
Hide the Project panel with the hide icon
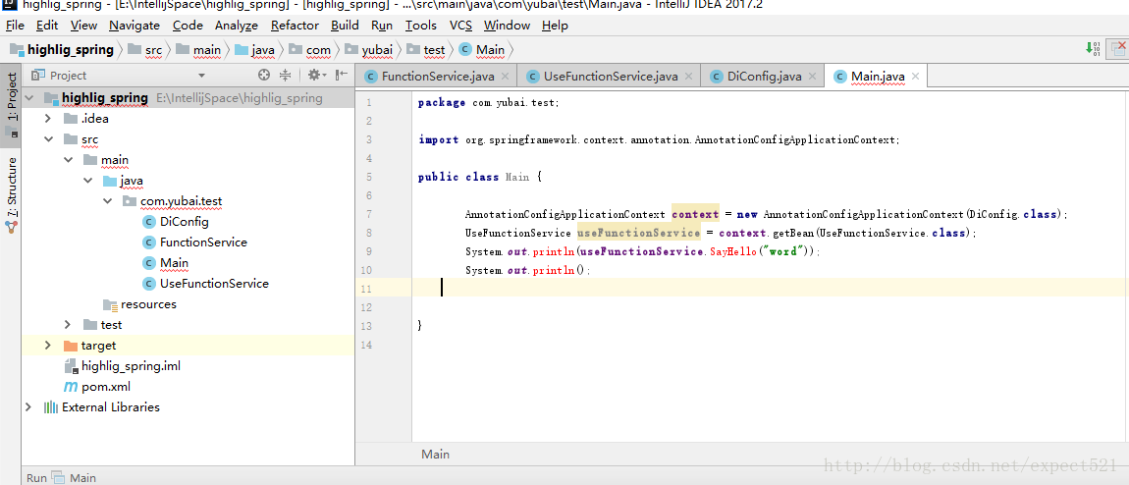pyautogui.click(x=341, y=75)
